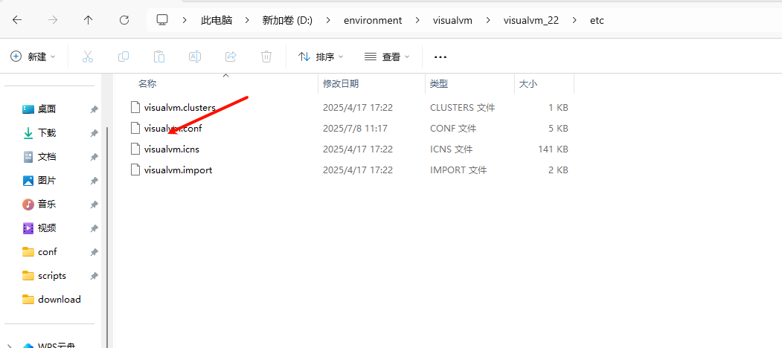Select the visualvm.clusters file
Viewport: 782px width, 348px height.
pyautogui.click(x=179, y=107)
